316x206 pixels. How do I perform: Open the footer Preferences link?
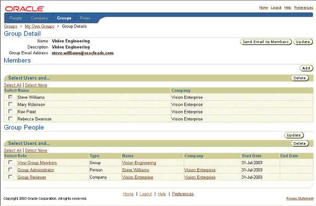pos(183,194)
